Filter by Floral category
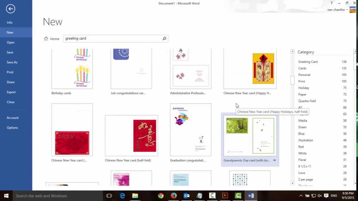The height and width of the screenshot is (201, 358). [x=322, y=160]
